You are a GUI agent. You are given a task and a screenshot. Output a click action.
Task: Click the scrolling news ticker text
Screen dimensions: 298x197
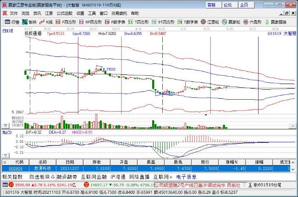click(x=198, y=185)
